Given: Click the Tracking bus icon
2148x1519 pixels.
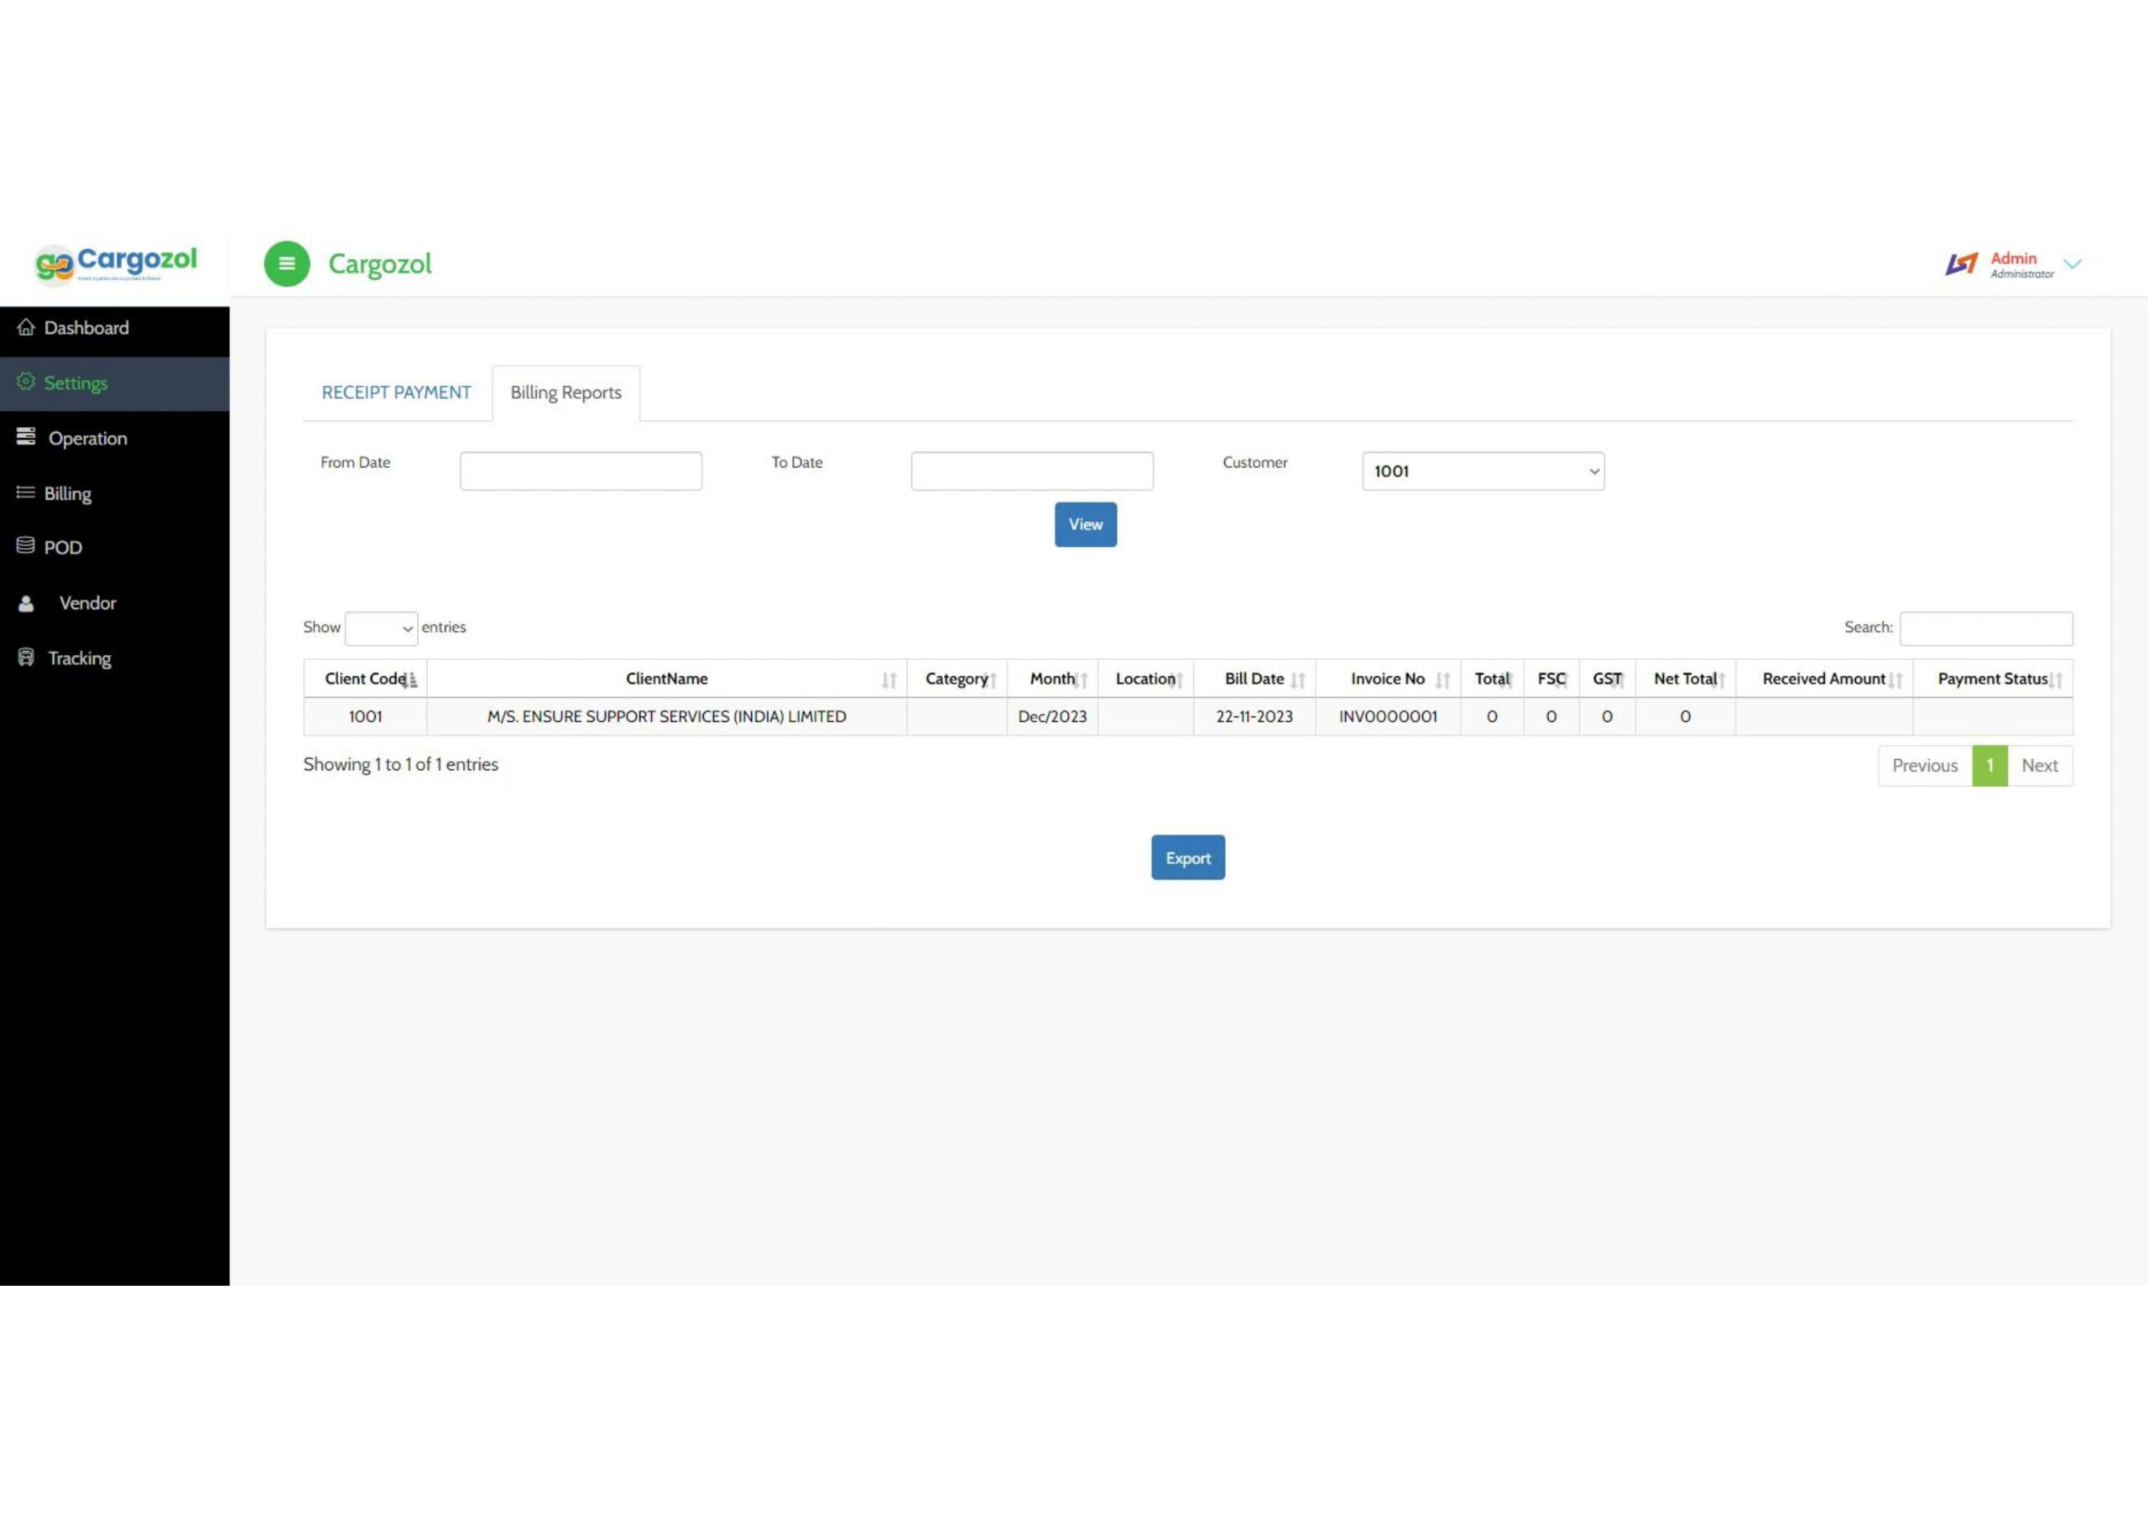Looking at the screenshot, I should pyautogui.click(x=26, y=658).
